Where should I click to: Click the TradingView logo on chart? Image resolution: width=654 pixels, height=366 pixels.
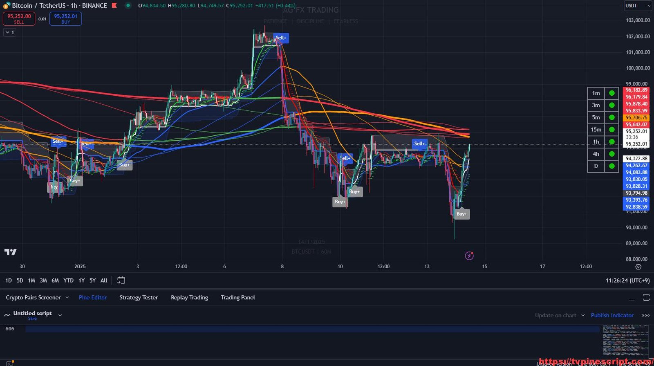[11, 252]
